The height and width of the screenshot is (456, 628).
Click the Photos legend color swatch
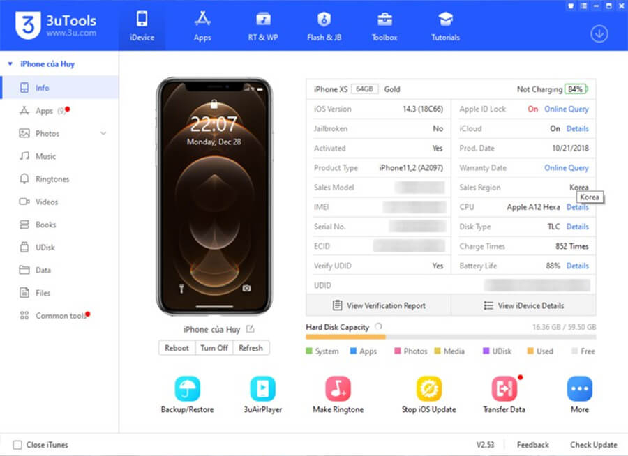(x=397, y=351)
